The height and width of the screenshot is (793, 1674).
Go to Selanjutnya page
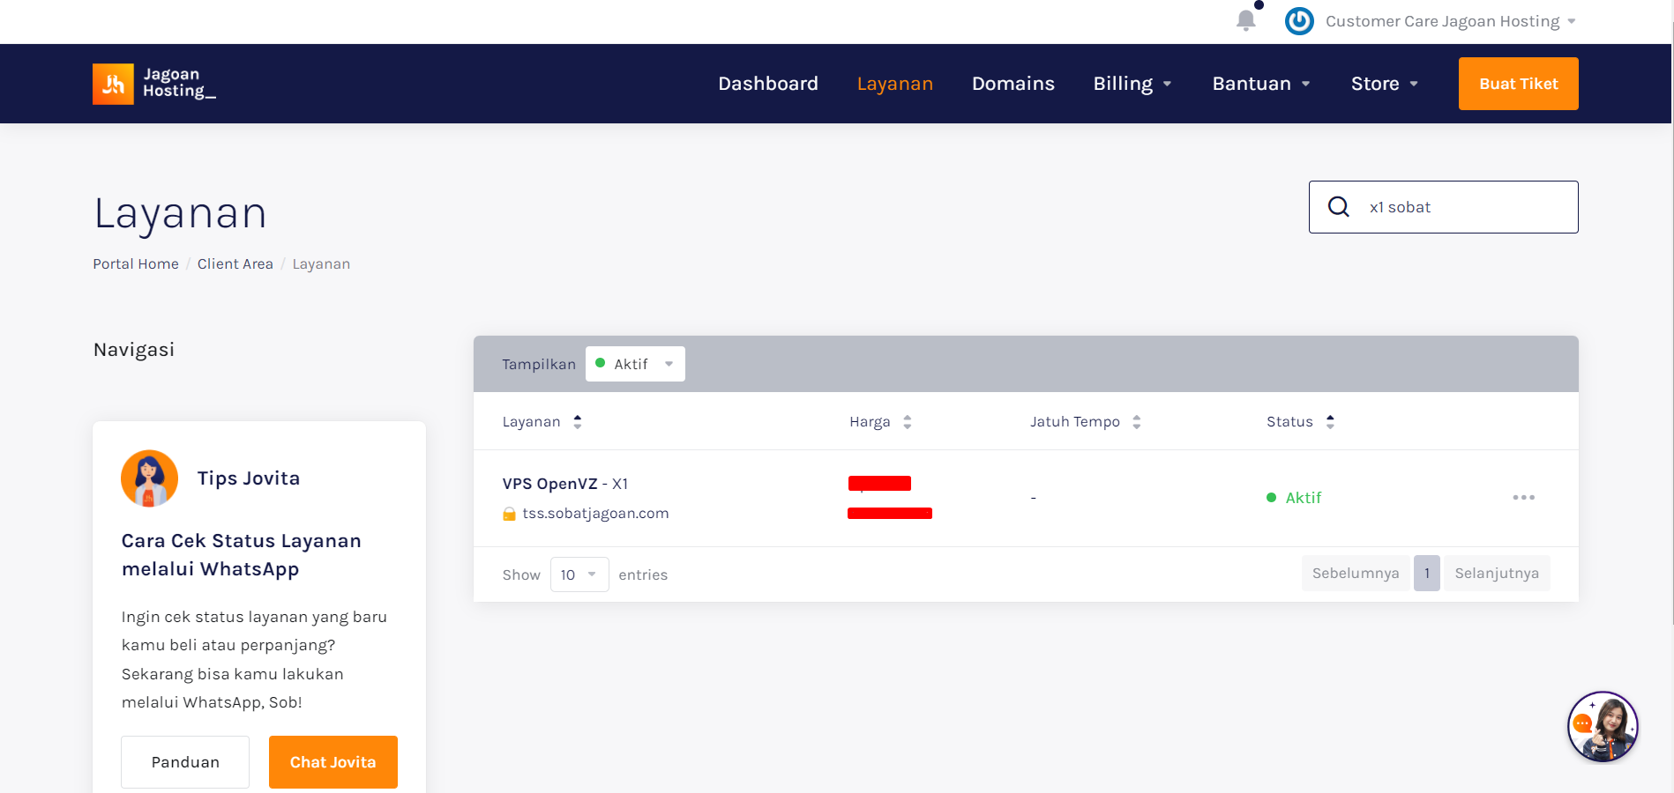1497,574
